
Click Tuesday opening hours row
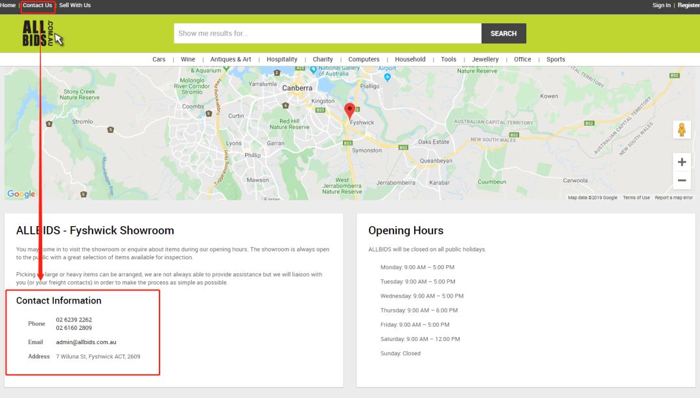click(x=418, y=281)
